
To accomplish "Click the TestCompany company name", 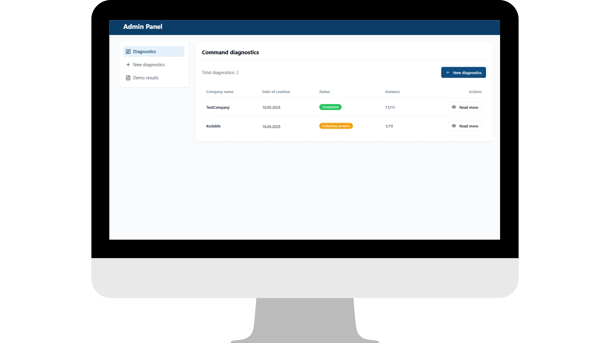I will pyautogui.click(x=218, y=107).
